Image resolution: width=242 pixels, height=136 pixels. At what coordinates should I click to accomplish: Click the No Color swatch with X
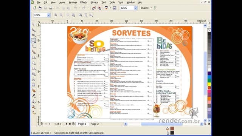pyautogui.click(x=209, y=30)
